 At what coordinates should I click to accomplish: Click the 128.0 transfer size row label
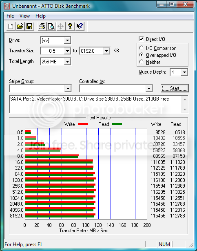coord(18,180)
